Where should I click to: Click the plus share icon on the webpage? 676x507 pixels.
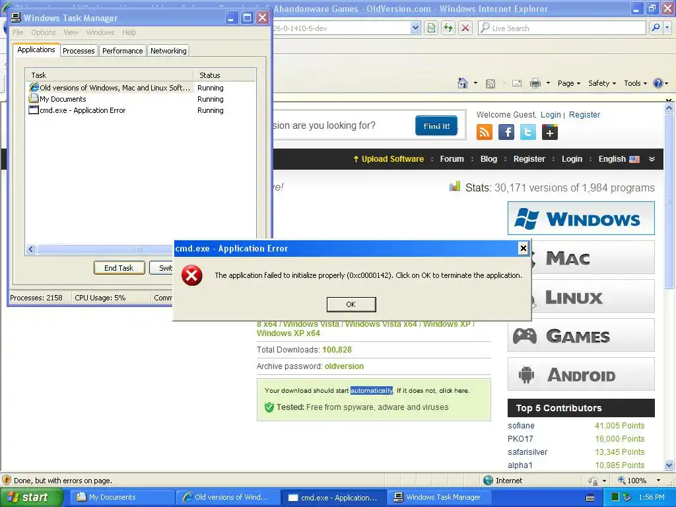[550, 132]
